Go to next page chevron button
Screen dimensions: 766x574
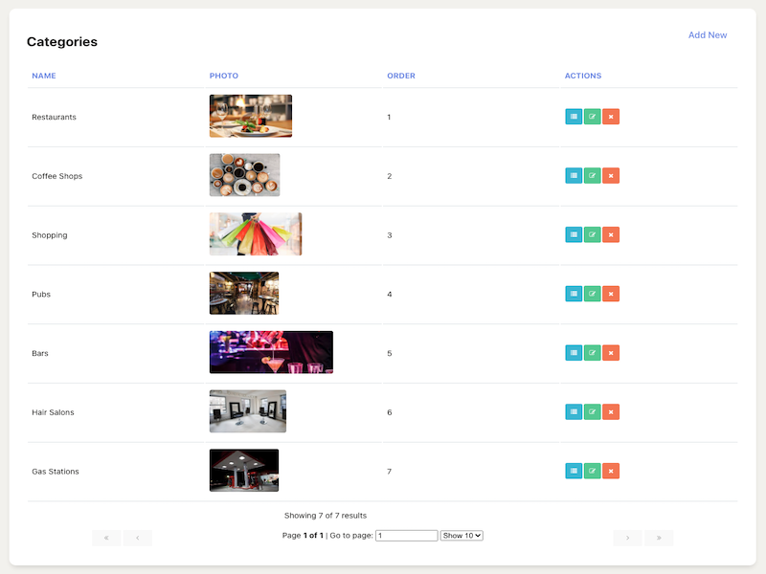[628, 538]
